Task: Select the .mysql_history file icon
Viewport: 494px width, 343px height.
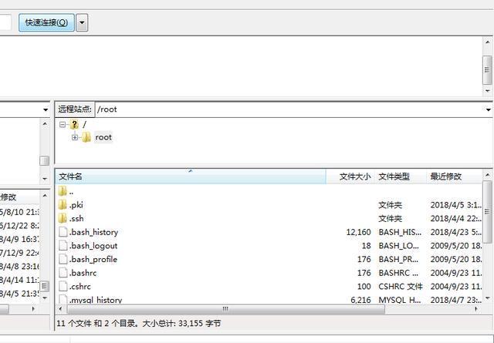Action: (x=63, y=299)
